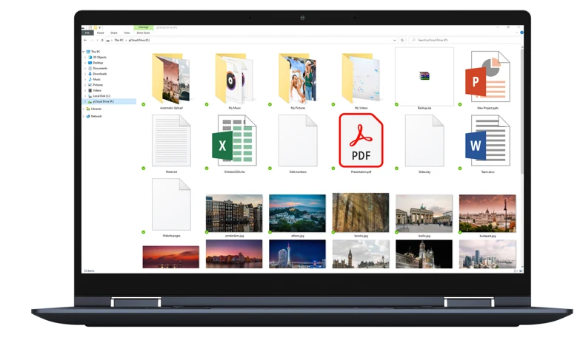Image resolution: width=580 pixels, height=340 pixels.
Task: Select the red sunset photo thumbnail
Action: click(x=170, y=257)
